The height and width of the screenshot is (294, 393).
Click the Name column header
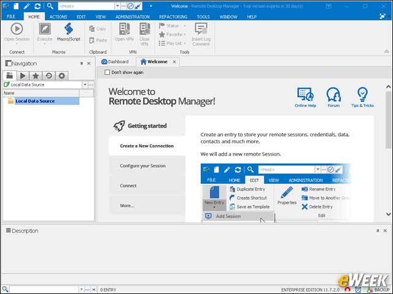point(41,93)
